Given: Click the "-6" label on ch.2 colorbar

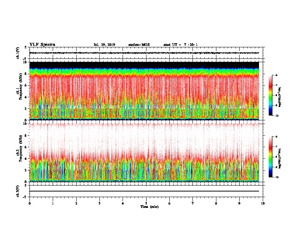Looking at the screenshot, I should [276, 137].
